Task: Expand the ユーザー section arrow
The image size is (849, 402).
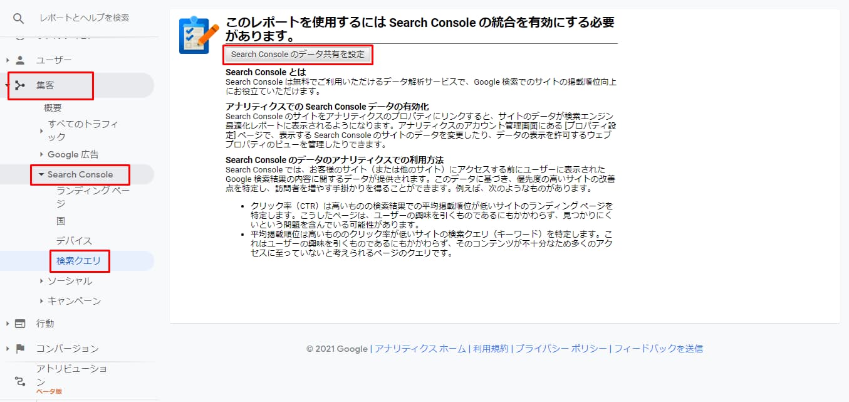Action: pos(8,60)
